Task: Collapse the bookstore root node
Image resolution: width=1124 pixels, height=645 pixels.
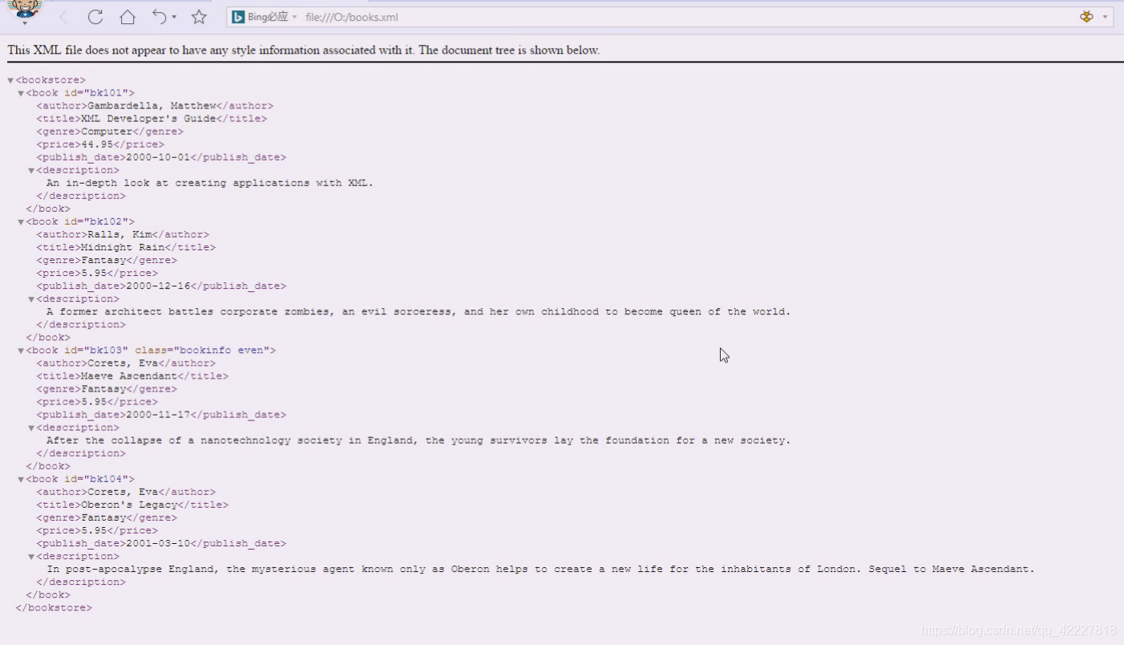Action: (x=10, y=80)
